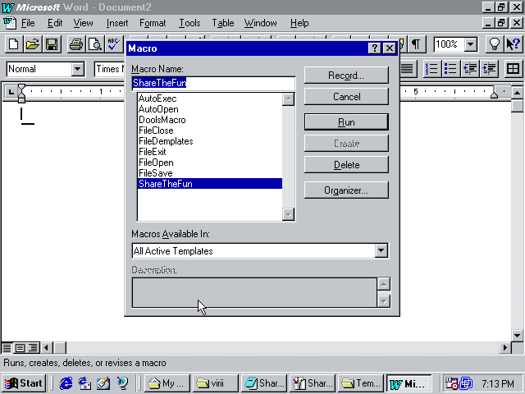Open the Zoom percentage dropdown
The height and width of the screenshot is (394, 525).
(471, 44)
